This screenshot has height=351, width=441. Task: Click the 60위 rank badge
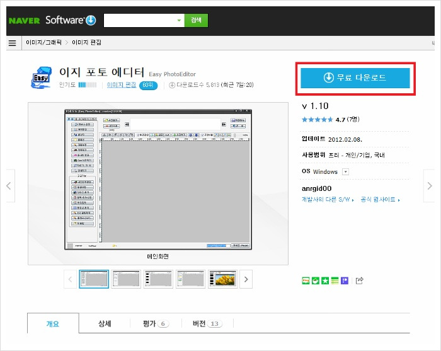click(148, 85)
